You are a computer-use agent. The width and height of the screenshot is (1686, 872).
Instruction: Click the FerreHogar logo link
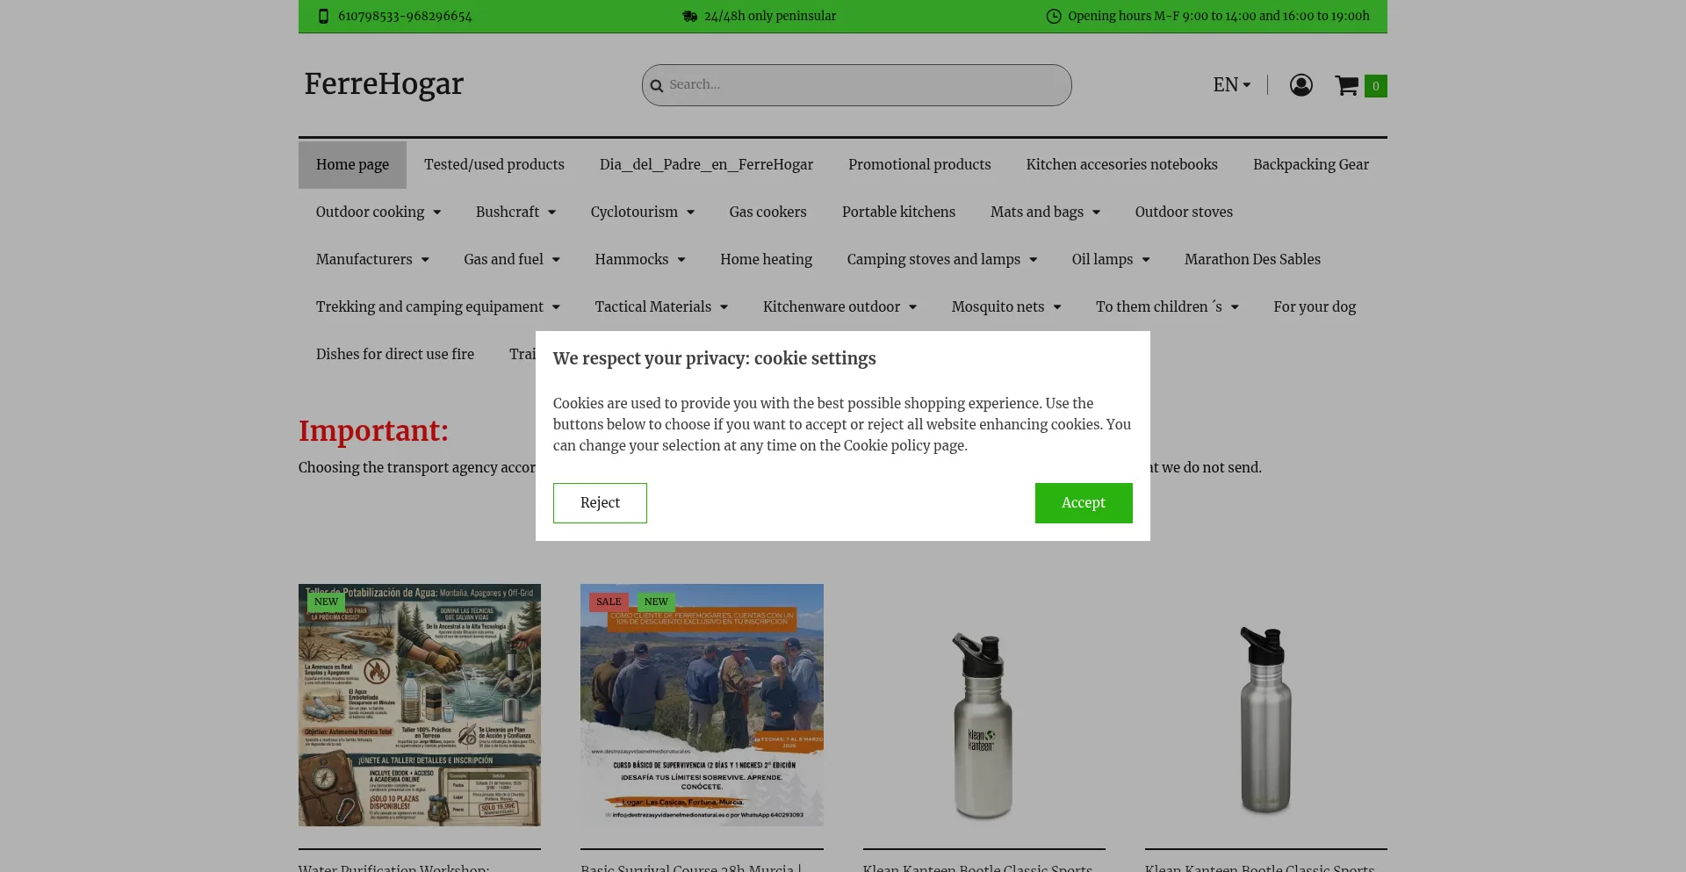point(384,84)
